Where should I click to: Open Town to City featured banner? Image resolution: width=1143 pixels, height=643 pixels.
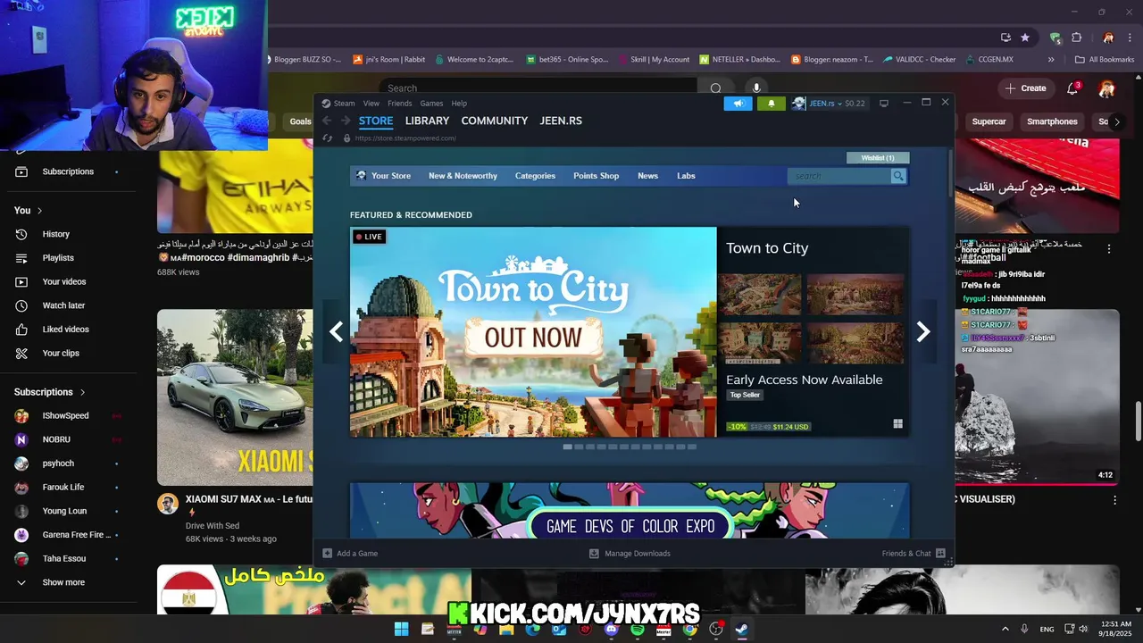coord(533,332)
